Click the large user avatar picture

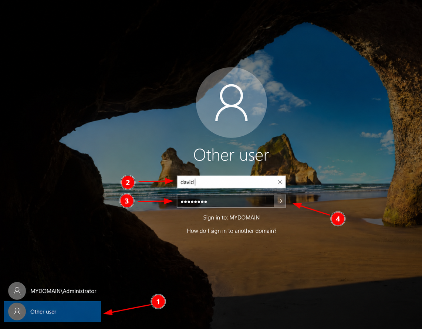(232, 102)
